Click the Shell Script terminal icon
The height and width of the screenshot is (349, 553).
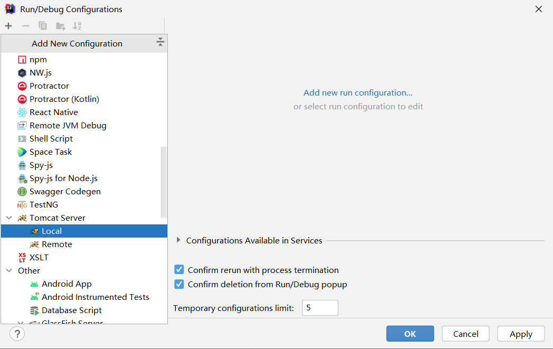pos(22,139)
